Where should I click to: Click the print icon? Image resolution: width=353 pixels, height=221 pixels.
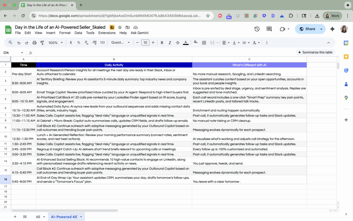click(x=34, y=42)
